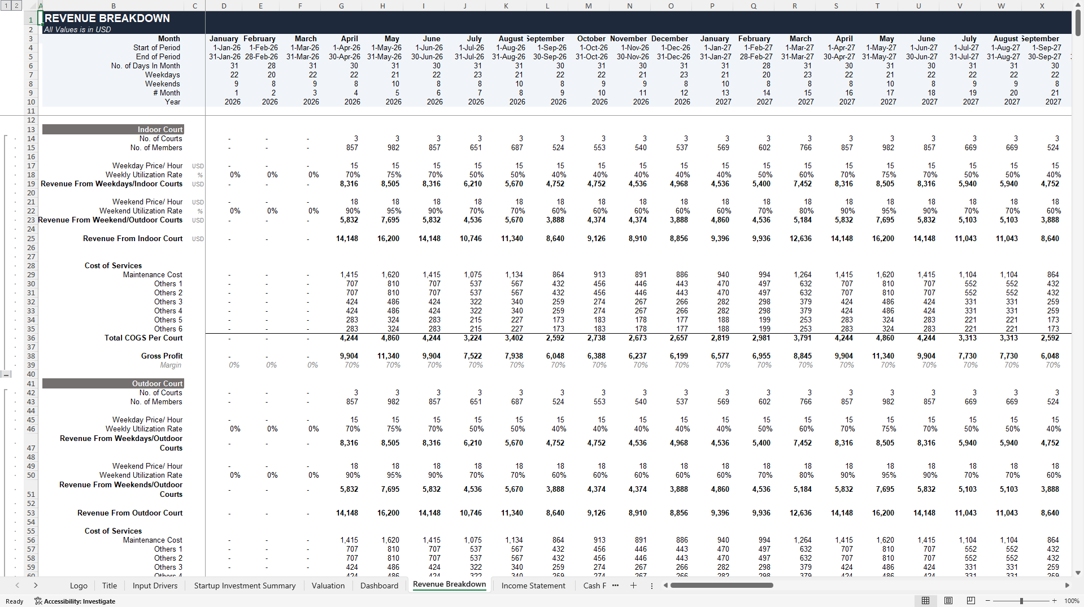
Task: Select column B header
Action: click(114, 6)
